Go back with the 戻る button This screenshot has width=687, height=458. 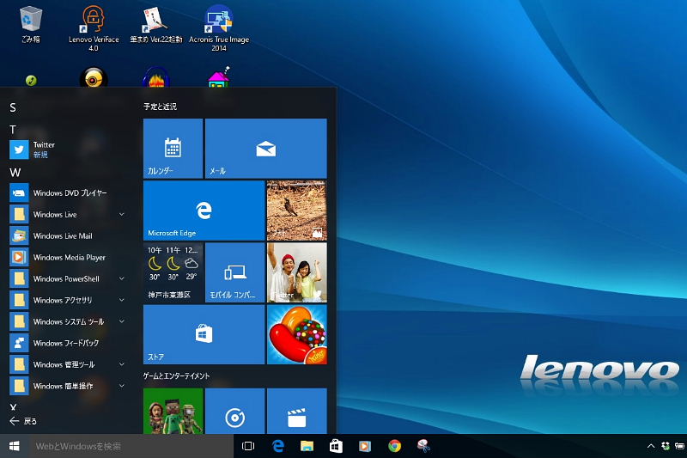click(x=24, y=421)
